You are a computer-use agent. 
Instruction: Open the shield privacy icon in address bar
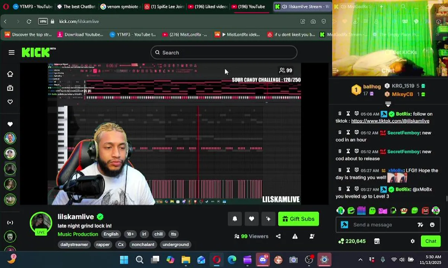324,22
